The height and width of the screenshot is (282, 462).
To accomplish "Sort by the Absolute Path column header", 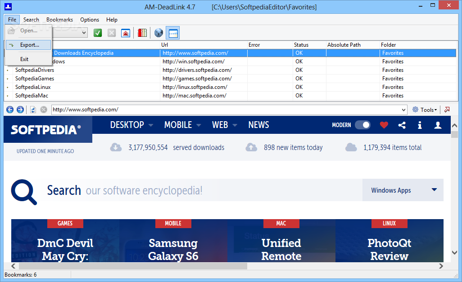I will pos(353,44).
